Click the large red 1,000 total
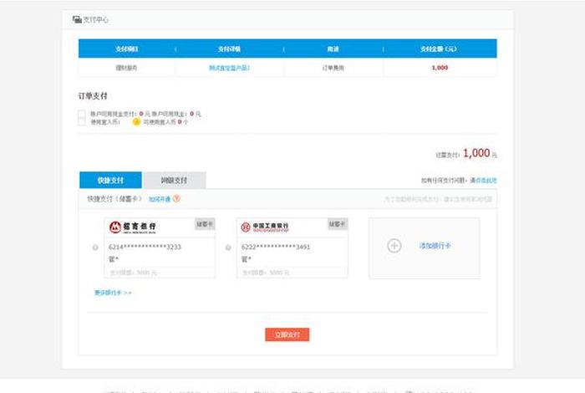The width and height of the screenshot is (585, 393). 476,153
